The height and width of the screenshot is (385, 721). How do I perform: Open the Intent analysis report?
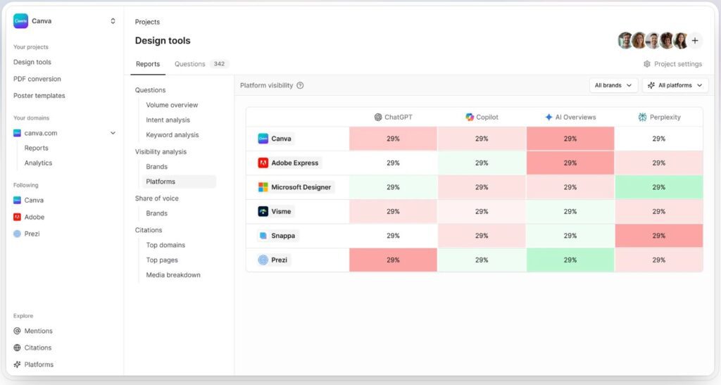click(168, 120)
